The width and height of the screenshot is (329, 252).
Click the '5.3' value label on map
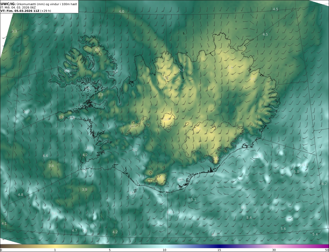click(181, 70)
